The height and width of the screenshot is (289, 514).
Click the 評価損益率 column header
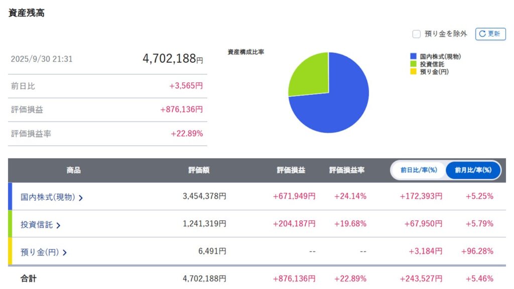coord(347,170)
